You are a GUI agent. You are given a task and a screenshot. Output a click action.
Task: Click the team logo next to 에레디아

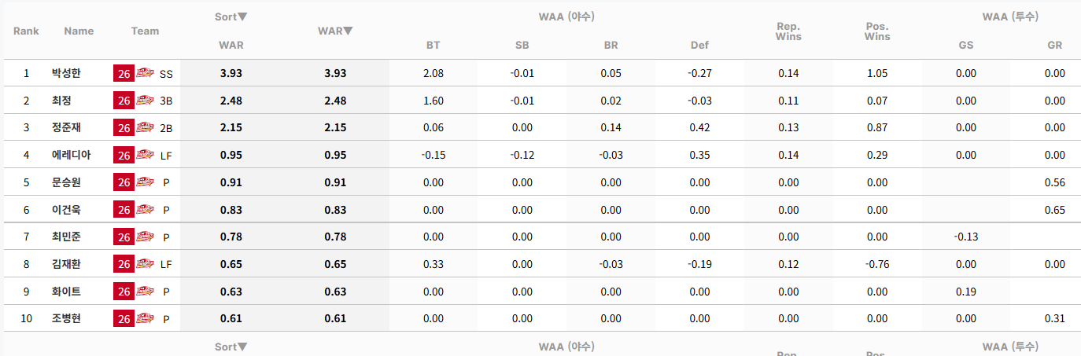[146, 155]
